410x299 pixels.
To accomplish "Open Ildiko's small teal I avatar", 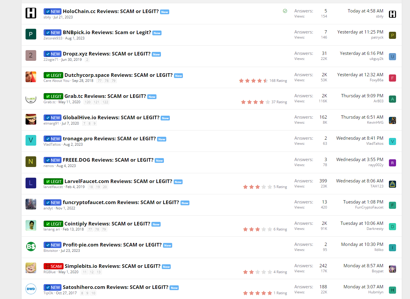I will click(x=392, y=248).
